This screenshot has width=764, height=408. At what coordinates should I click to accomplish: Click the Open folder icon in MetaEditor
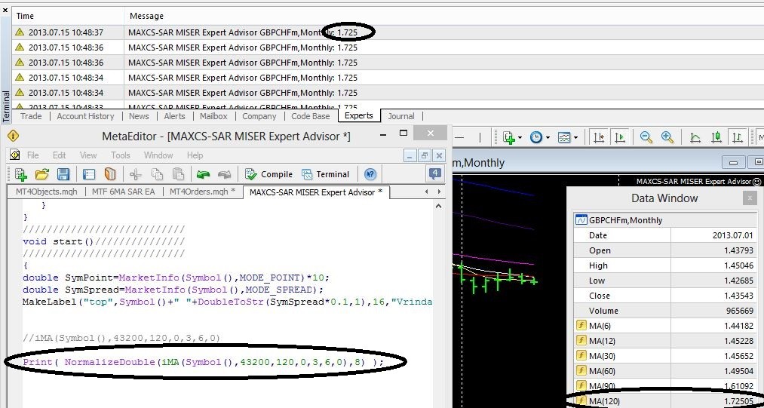42,174
